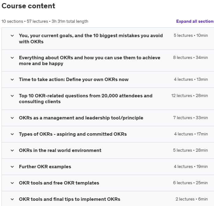Select 'Top 10 OKR-related questions from 20,000 attendees'
This screenshot has height=206, width=214.
tap(86, 99)
